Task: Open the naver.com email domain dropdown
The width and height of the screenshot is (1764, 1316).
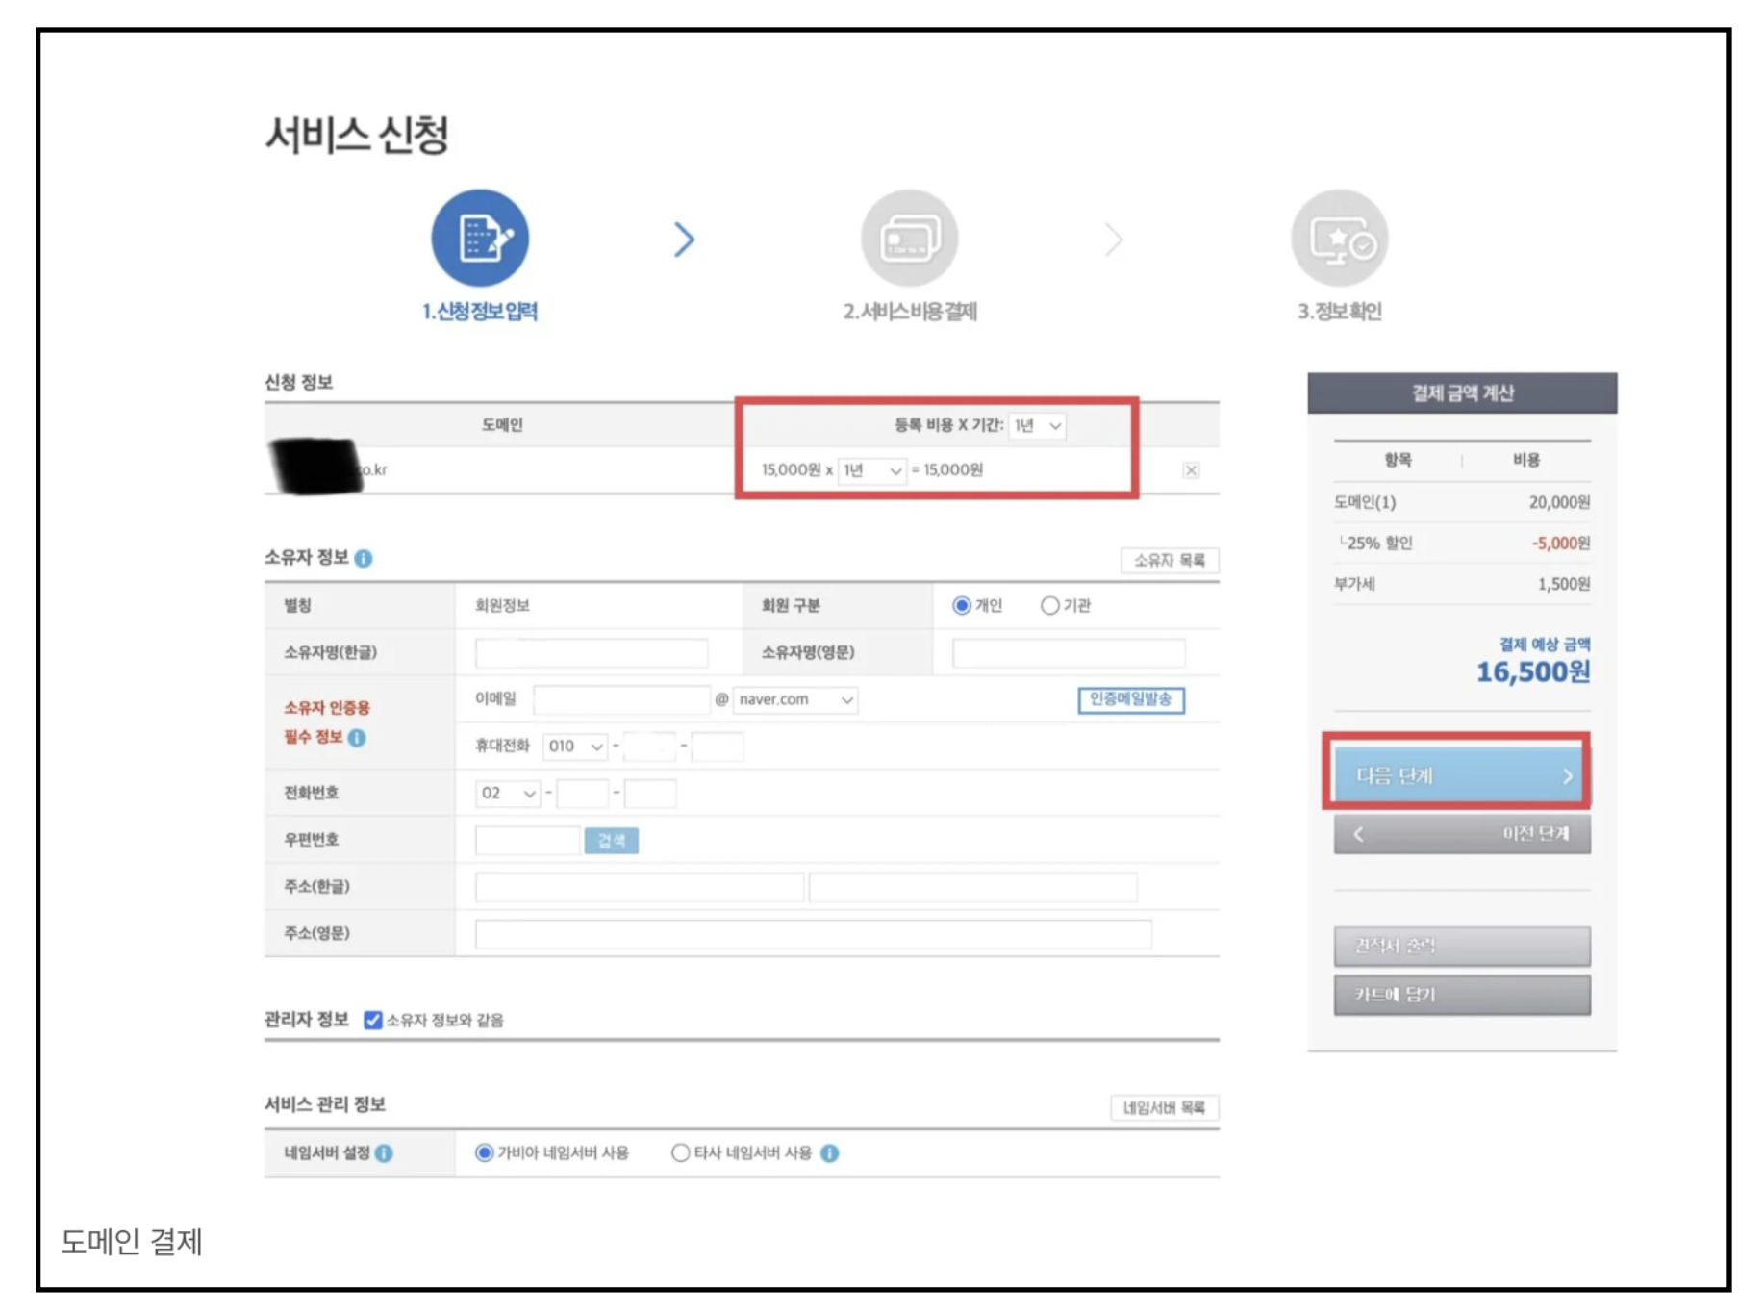Action: (x=795, y=699)
